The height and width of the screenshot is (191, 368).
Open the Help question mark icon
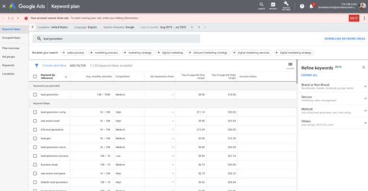[302, 6]
